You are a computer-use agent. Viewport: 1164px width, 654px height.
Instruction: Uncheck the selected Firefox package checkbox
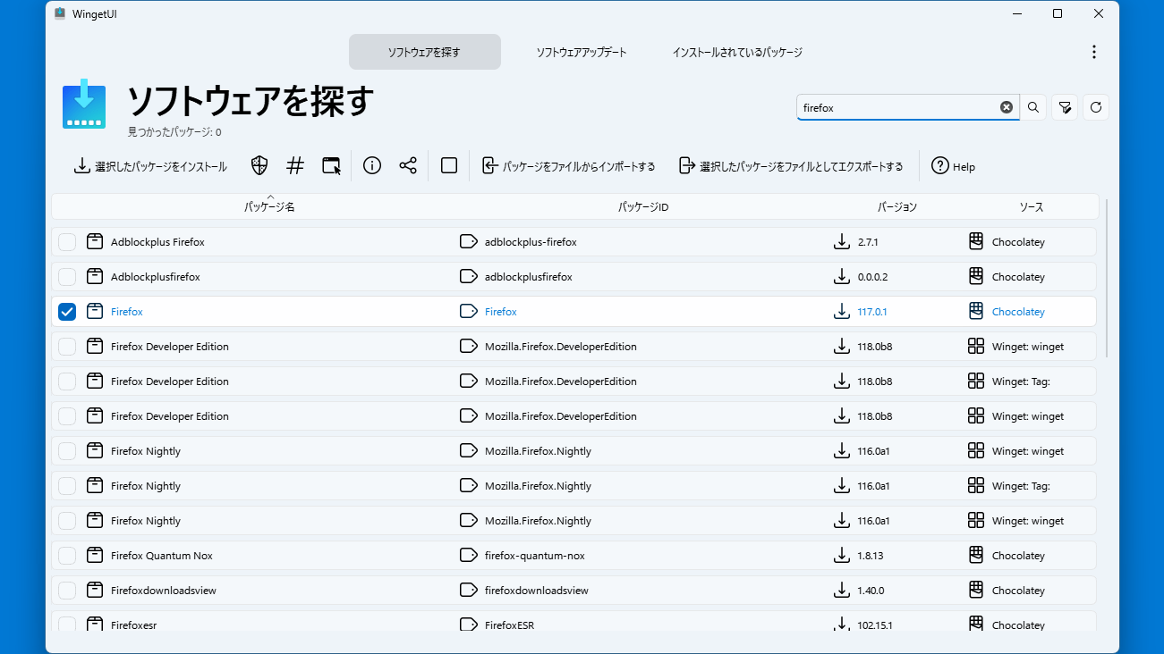coord(67,312)
